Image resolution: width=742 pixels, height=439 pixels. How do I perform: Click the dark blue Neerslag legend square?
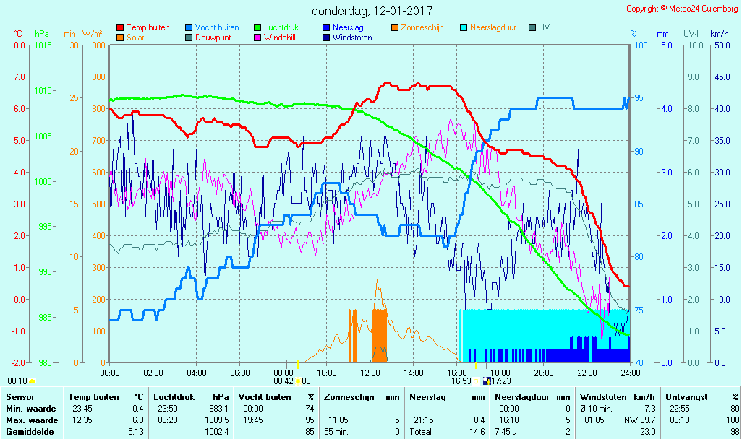(326, 27)
